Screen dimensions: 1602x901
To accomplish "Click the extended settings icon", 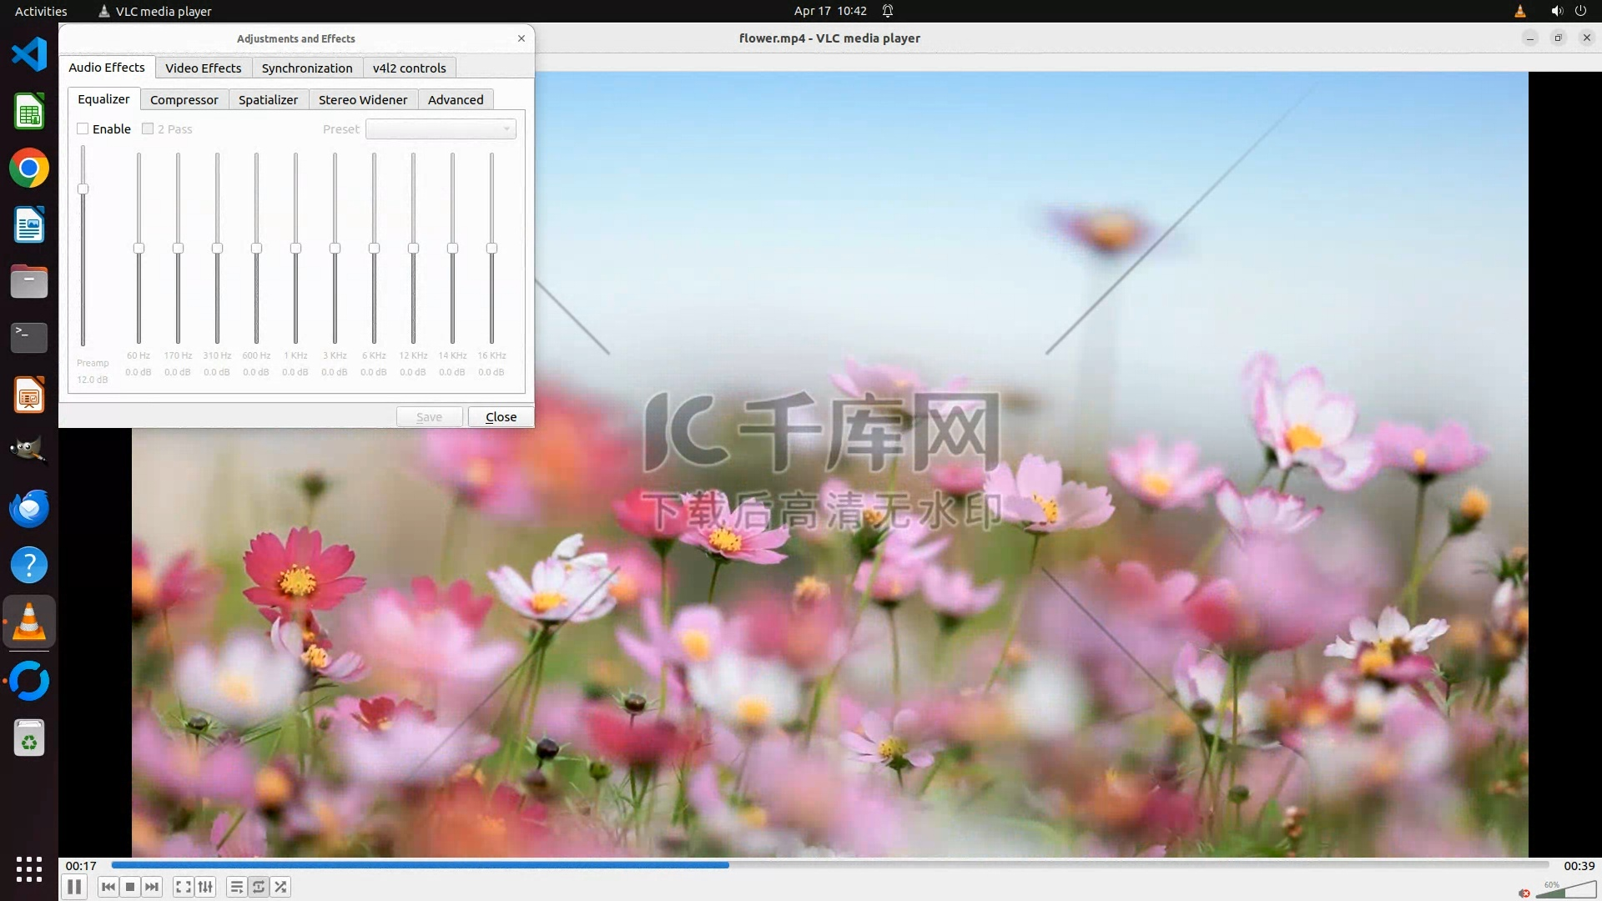I will (x=205, y=887).
